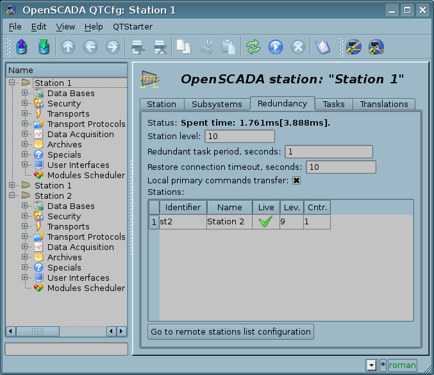Click the save to database toolbar icon
The width and height of the screenshot is (434, 375).
click(x=43, y=47)
